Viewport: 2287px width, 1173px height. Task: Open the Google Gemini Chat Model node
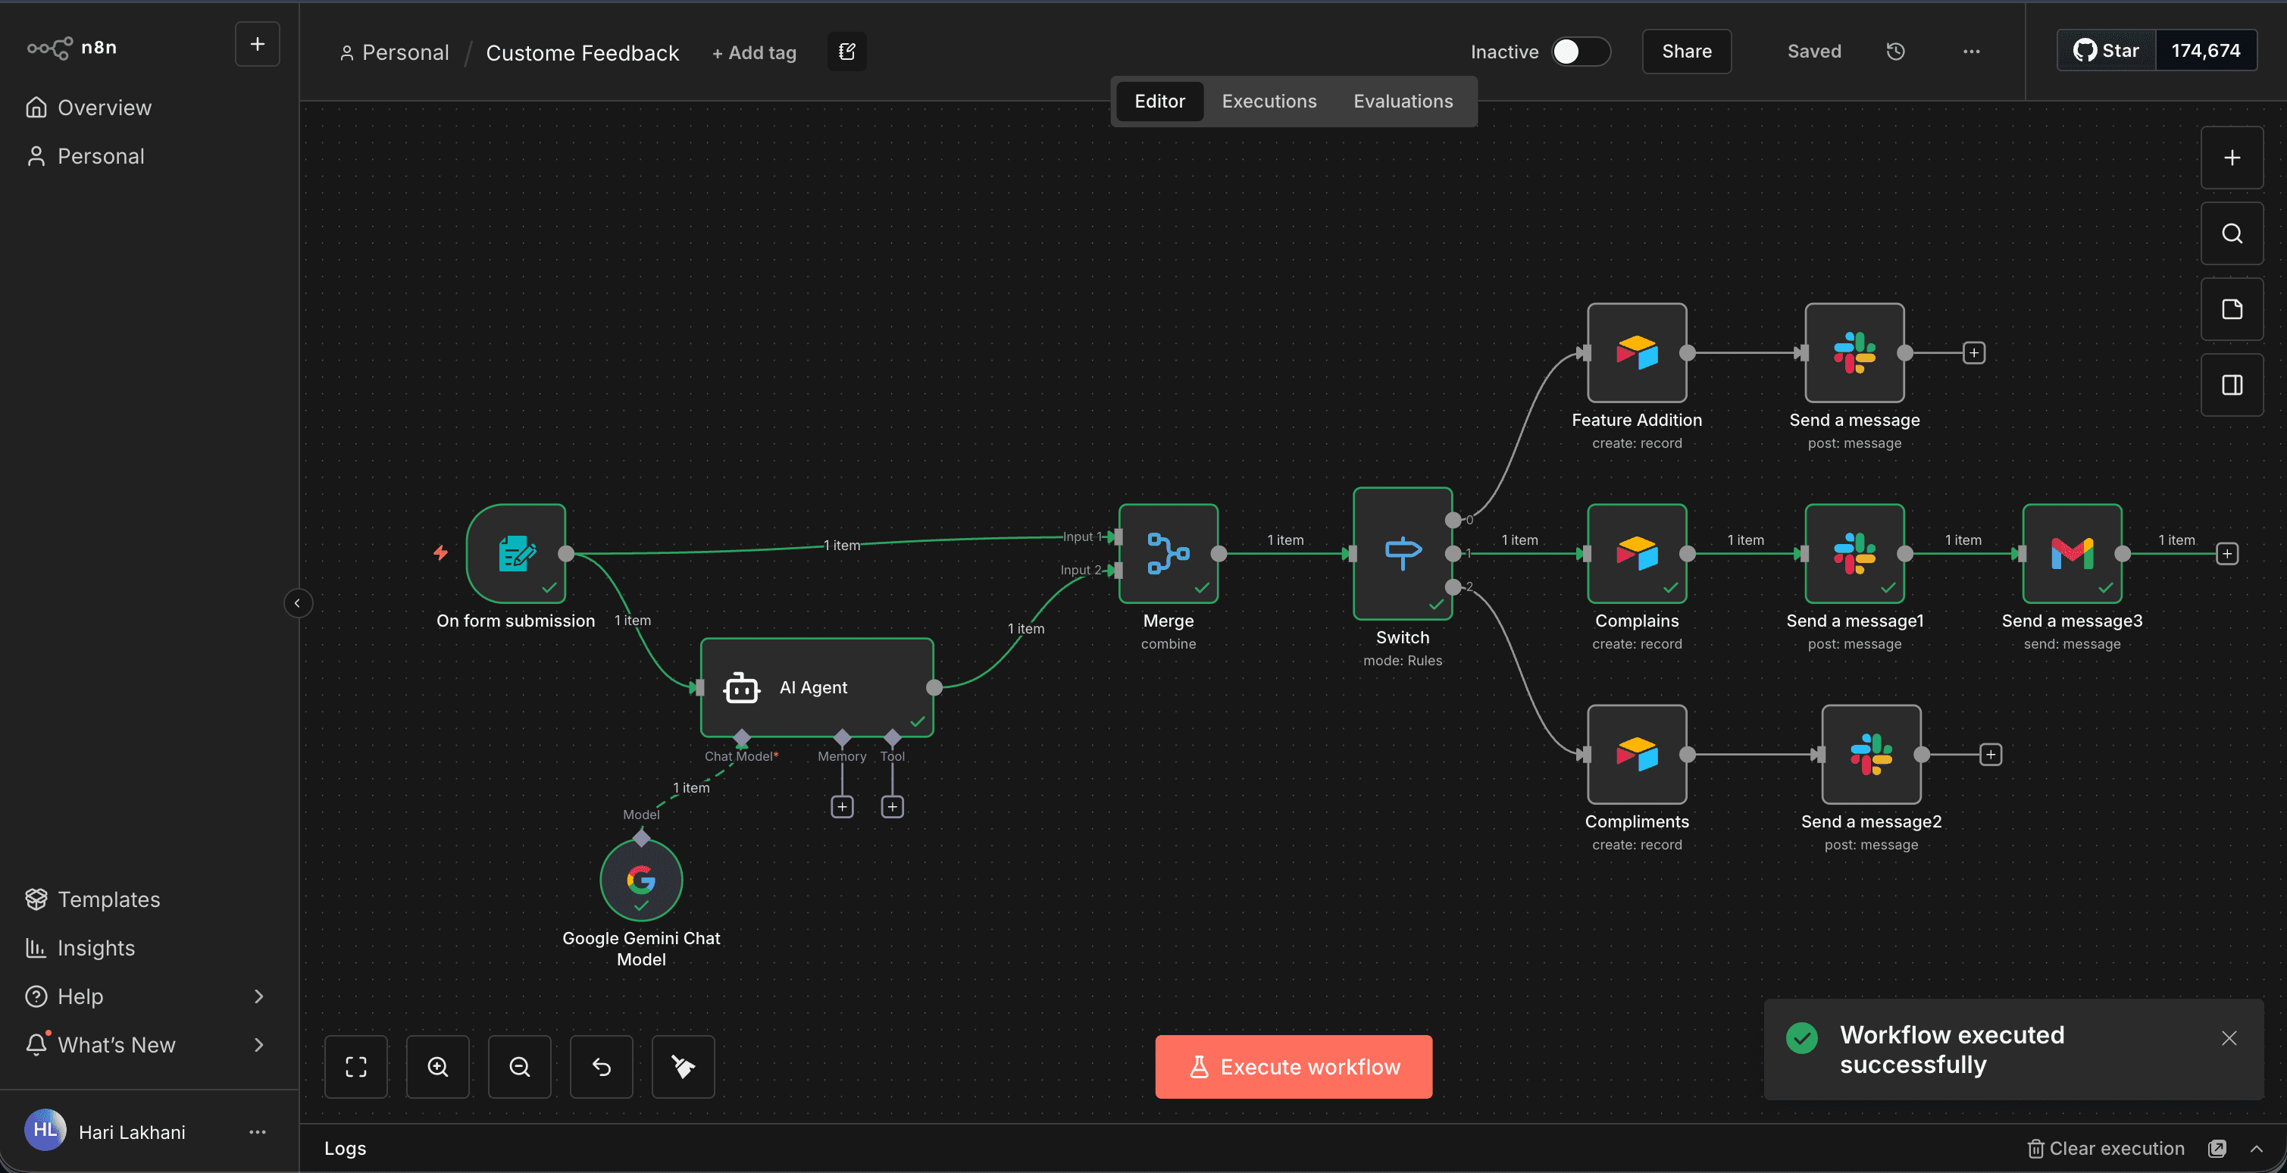click(641, 880)
